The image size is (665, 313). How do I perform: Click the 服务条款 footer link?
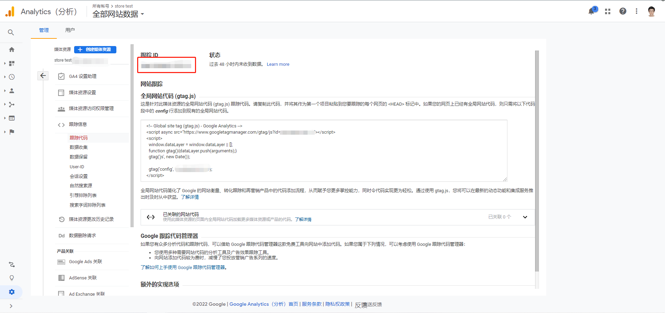pos(312,304)
